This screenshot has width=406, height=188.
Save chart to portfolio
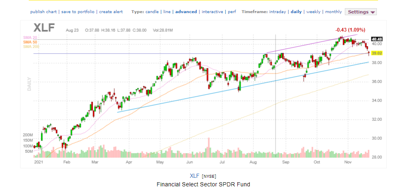click(78, 11)
